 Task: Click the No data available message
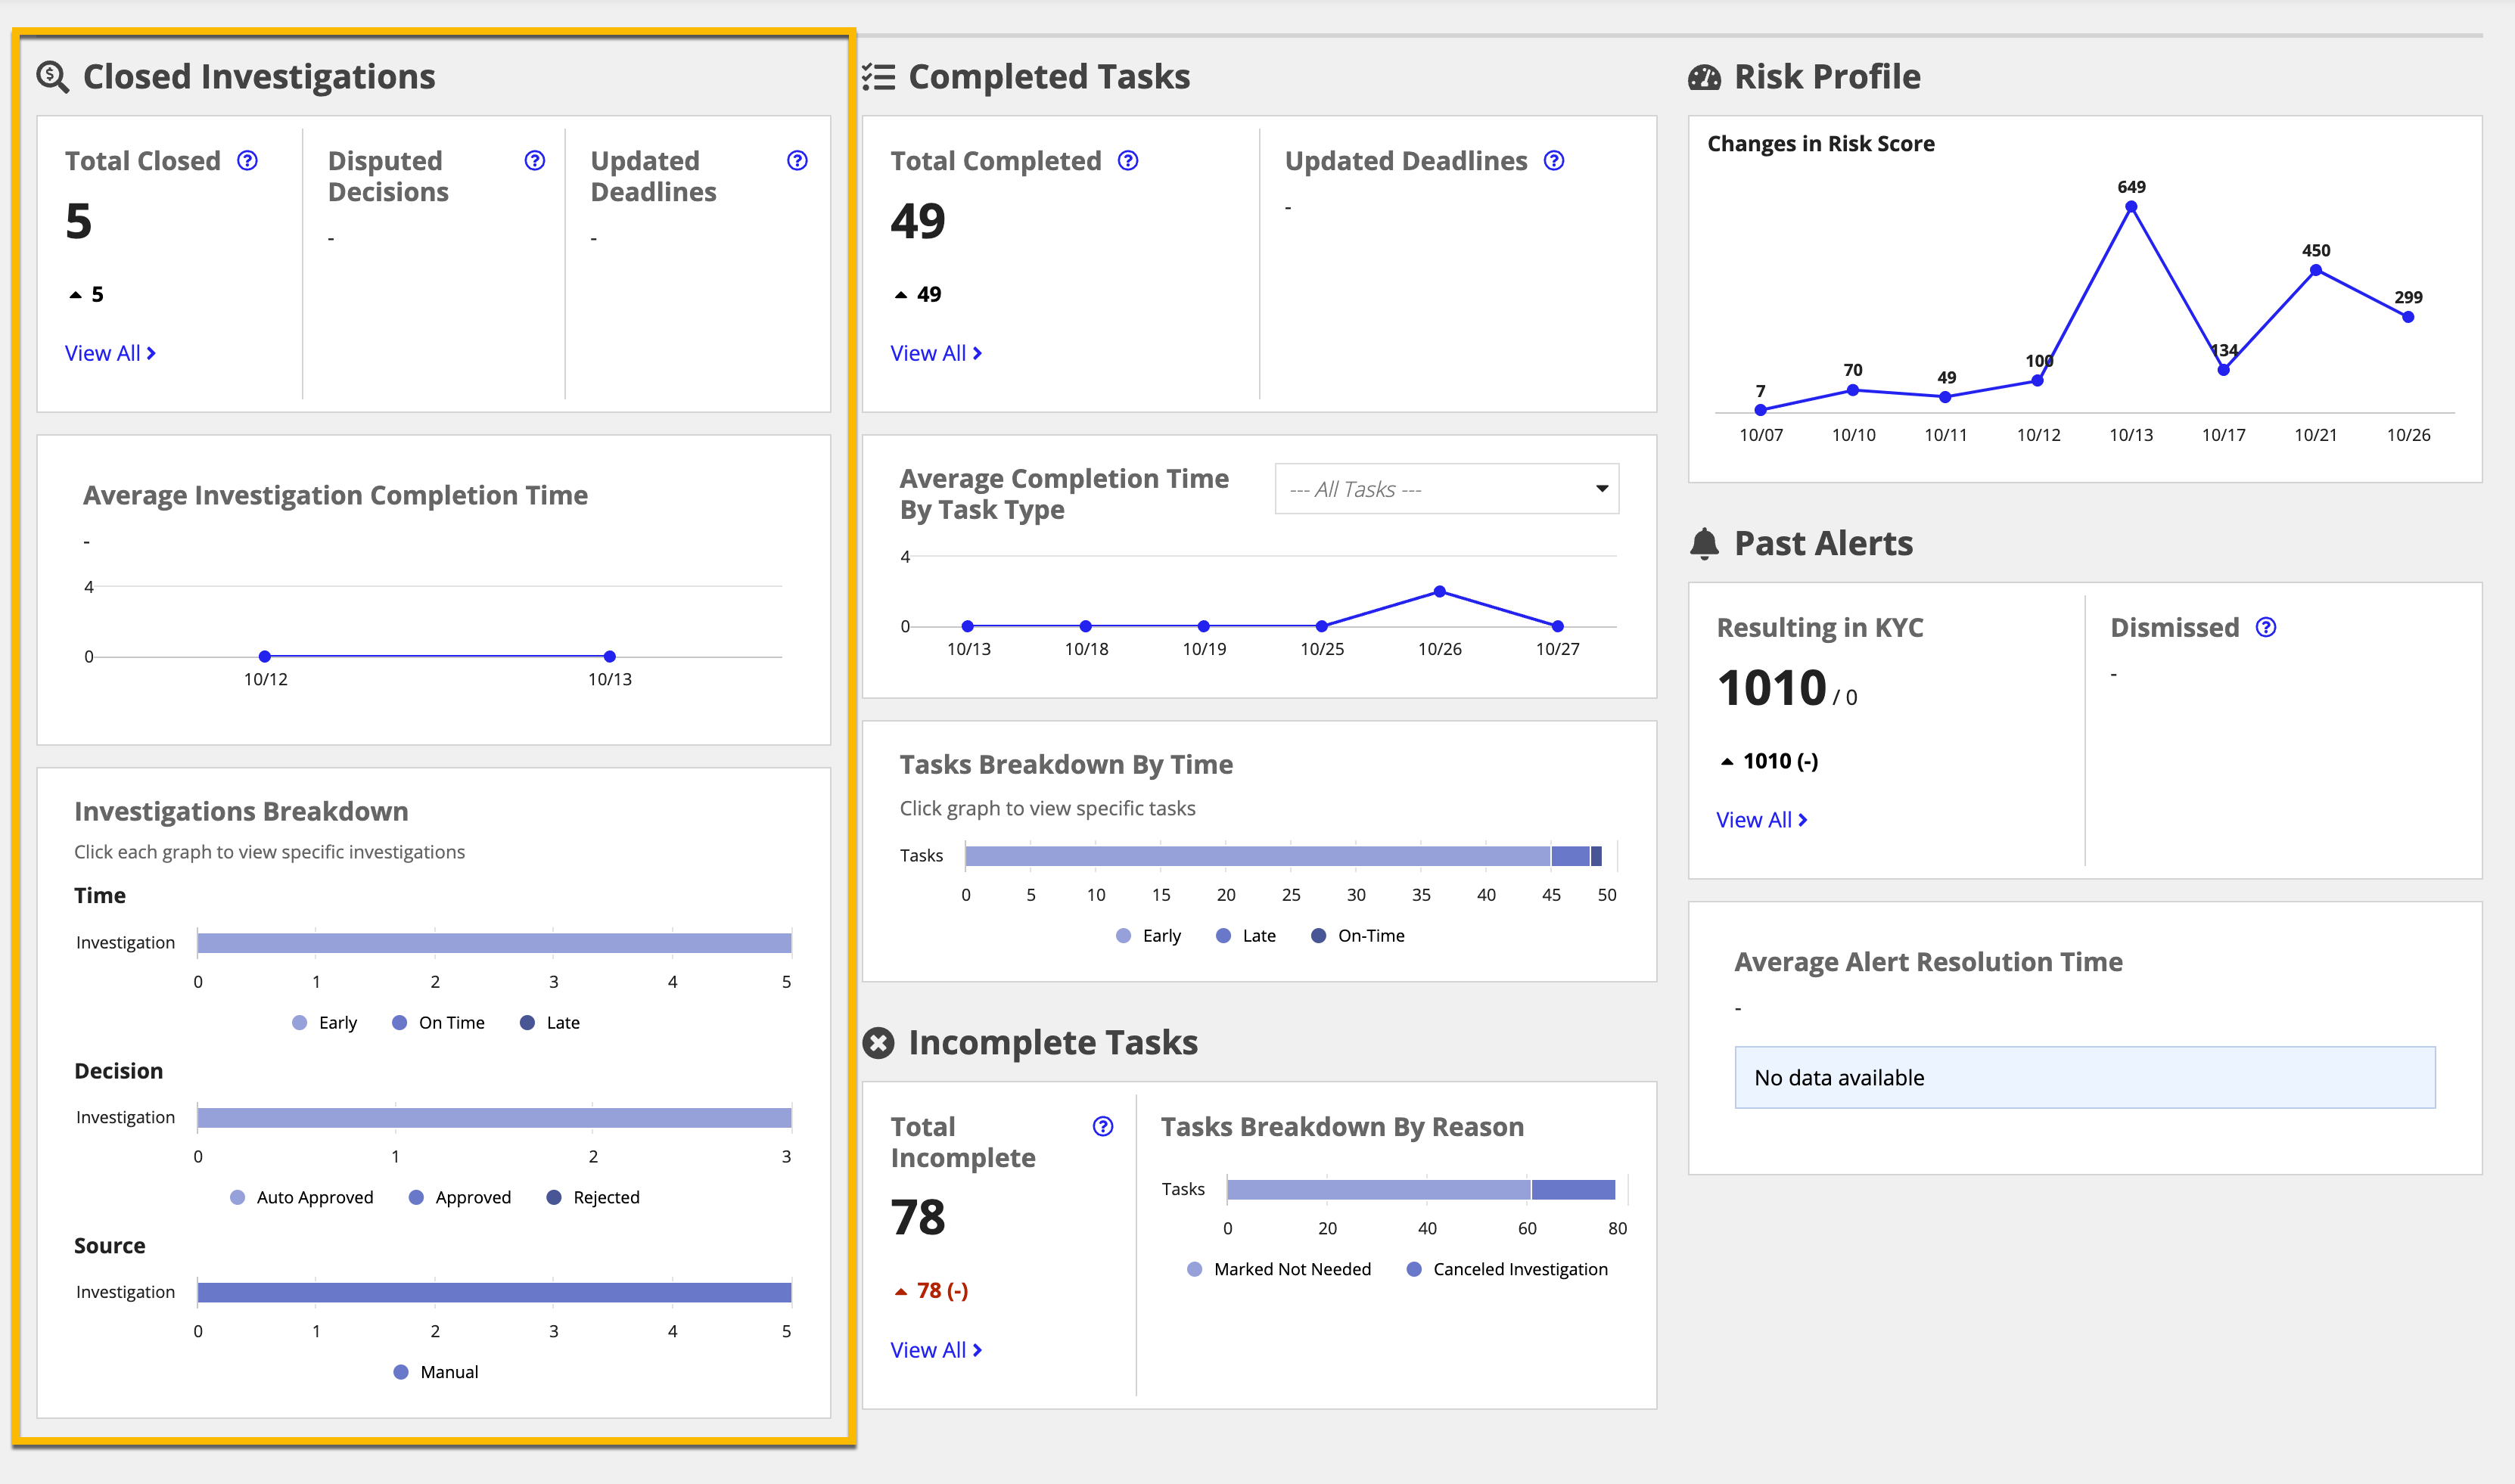pyautogui.click(x=2085, y=1078)
